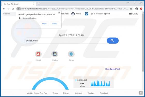Dismiss the notification permission popup

pyautogui.click(x=59, y=13)
